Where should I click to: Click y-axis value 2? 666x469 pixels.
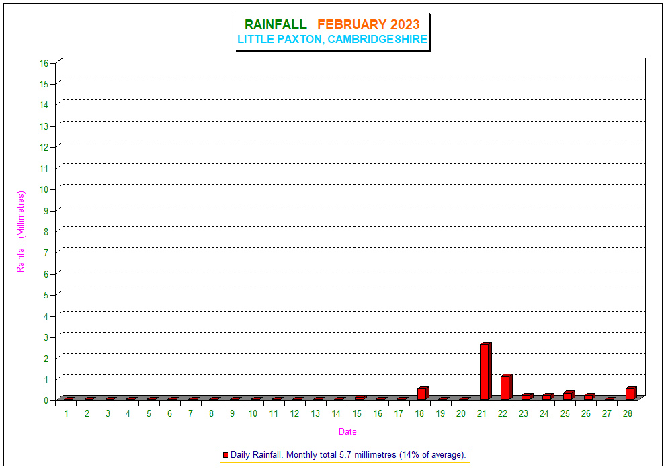(x=46, y=359)
